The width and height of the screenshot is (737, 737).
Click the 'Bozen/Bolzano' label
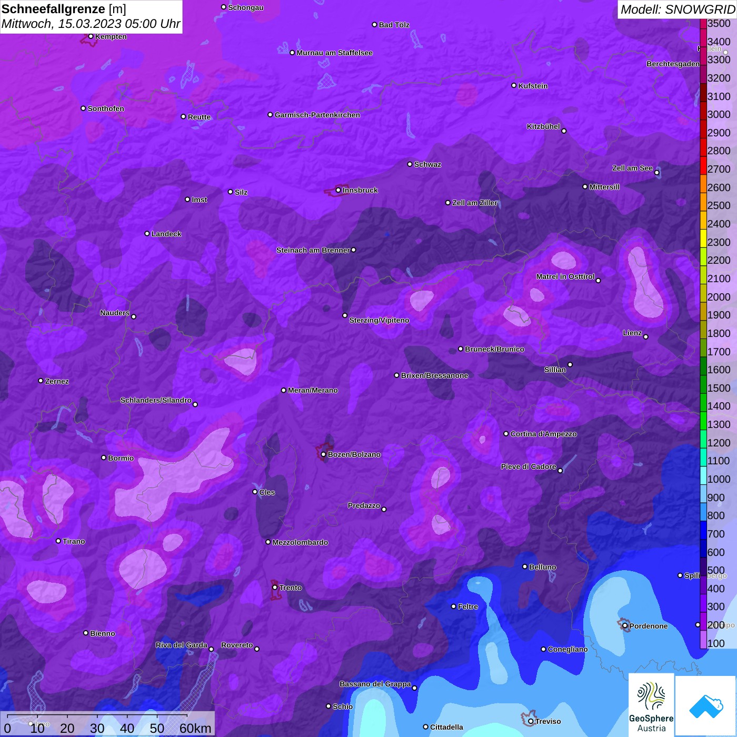coord(354,454)
